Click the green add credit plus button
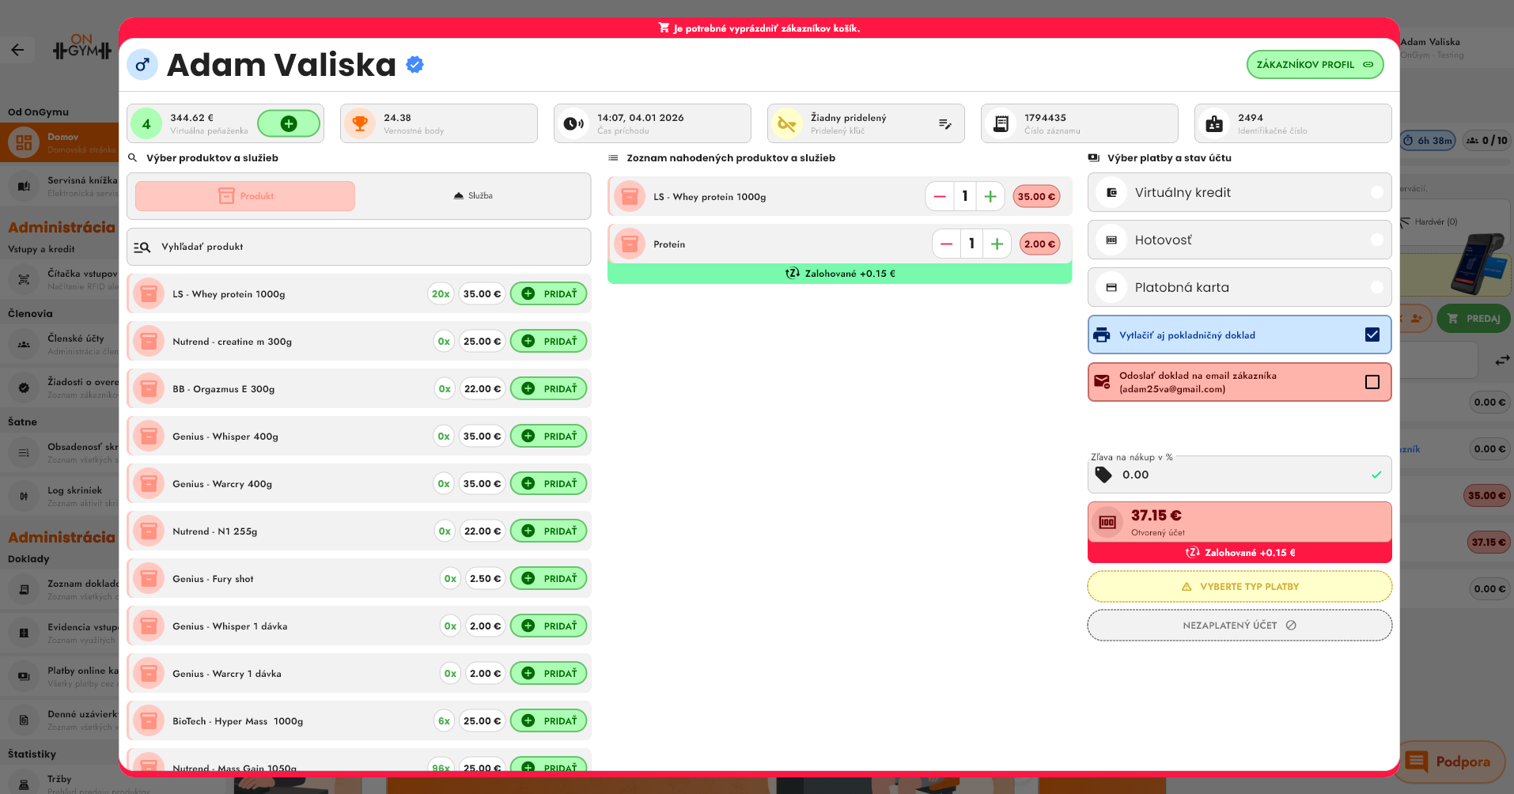The width and height of the screenshot is (1514, 794). click(289, 123)
